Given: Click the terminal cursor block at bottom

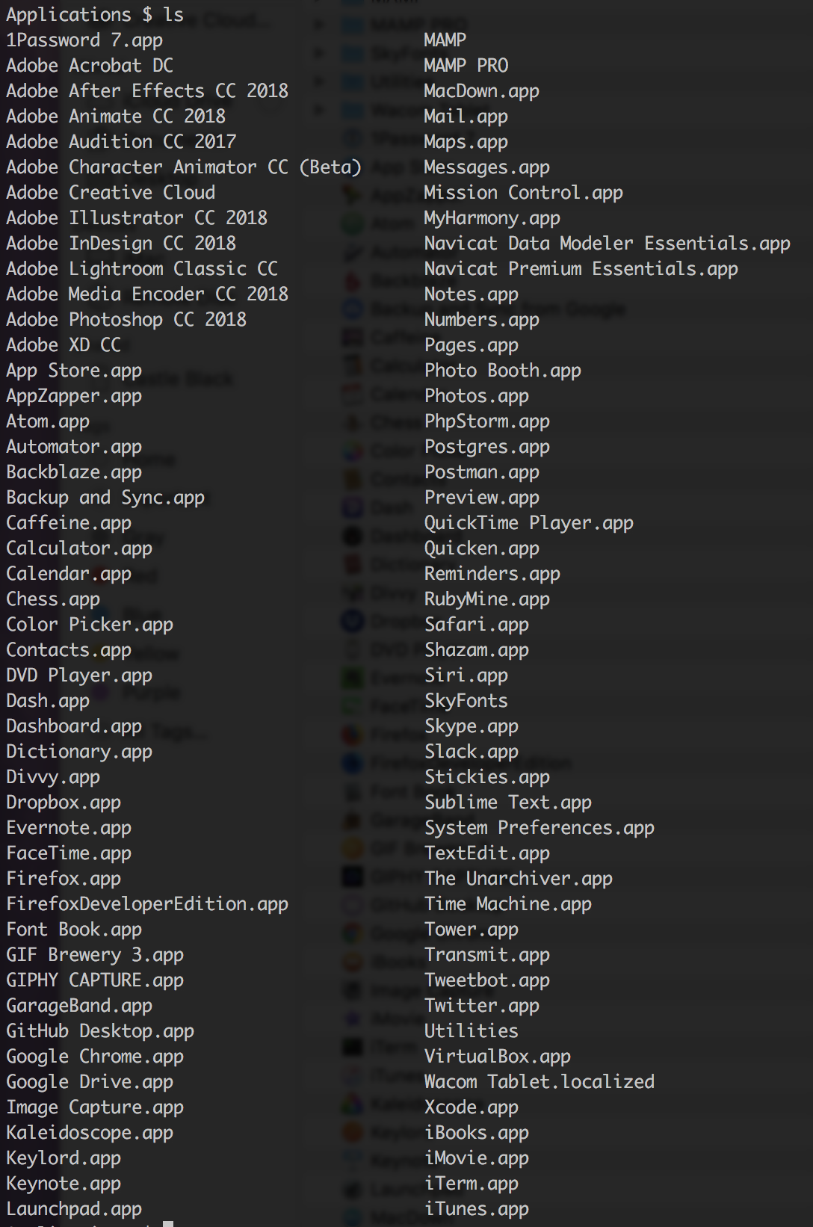Looking at the screenshot, I should click(x=168, y=1223).
